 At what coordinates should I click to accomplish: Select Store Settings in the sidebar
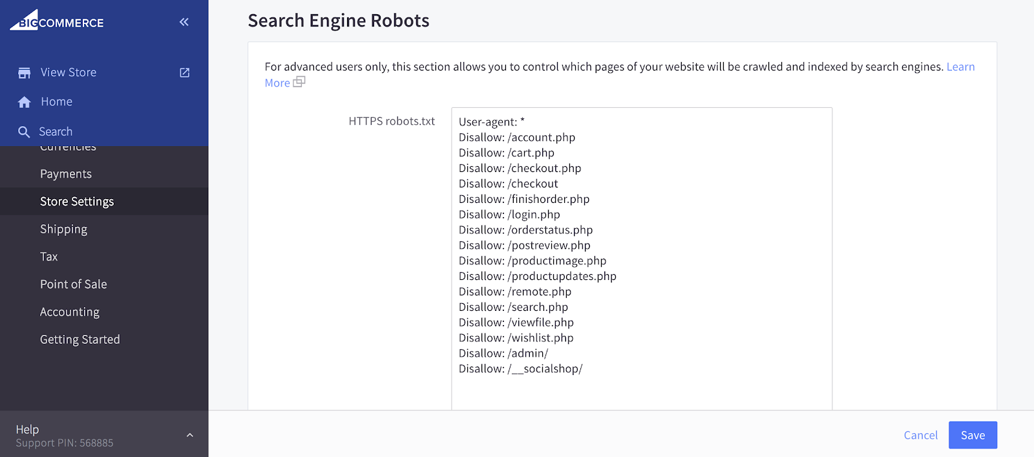tap(77, 202)
